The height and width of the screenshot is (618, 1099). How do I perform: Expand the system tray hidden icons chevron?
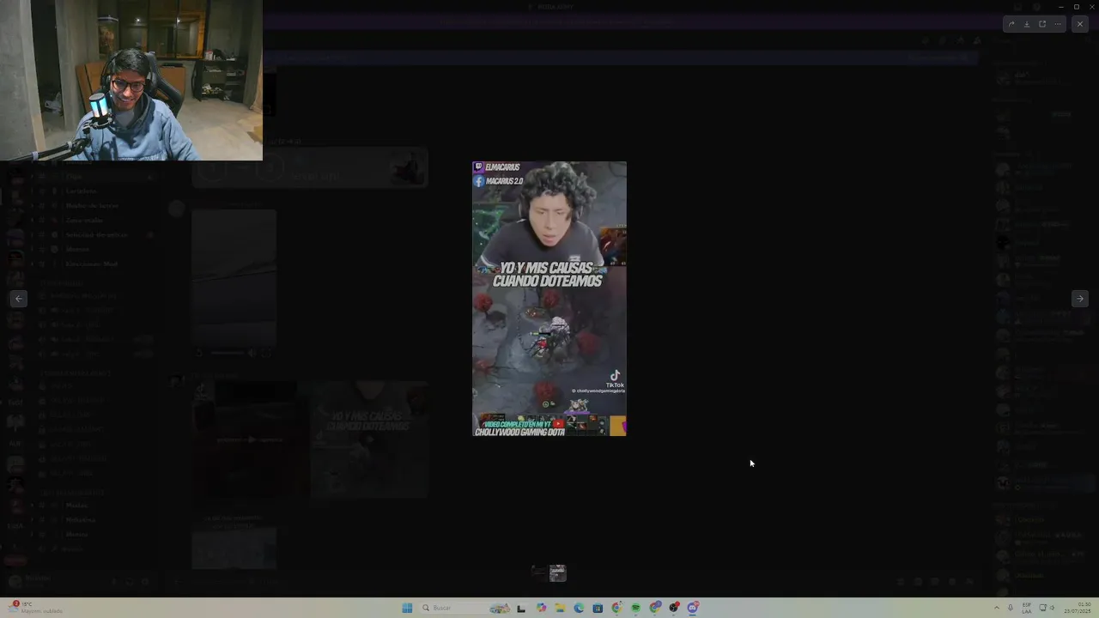click(x=999, y=608)
